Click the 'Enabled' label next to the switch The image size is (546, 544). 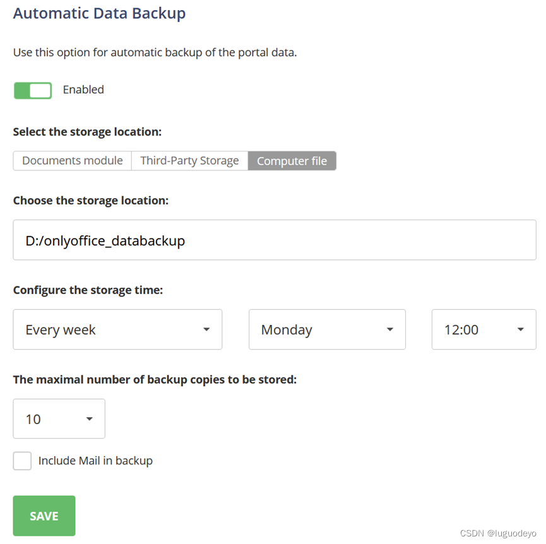tap(83, 90)
